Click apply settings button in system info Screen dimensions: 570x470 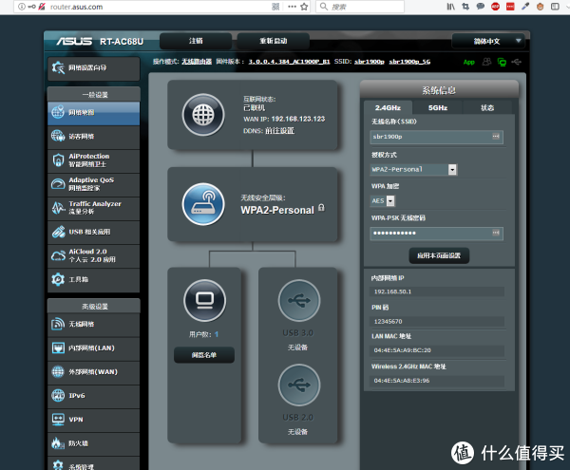[439, 255]
